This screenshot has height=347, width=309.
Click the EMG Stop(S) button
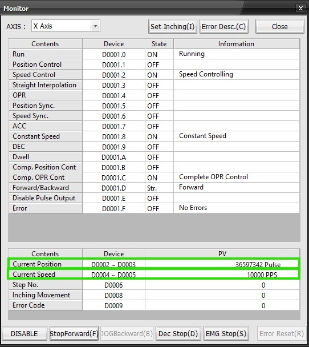coord(226,333)
